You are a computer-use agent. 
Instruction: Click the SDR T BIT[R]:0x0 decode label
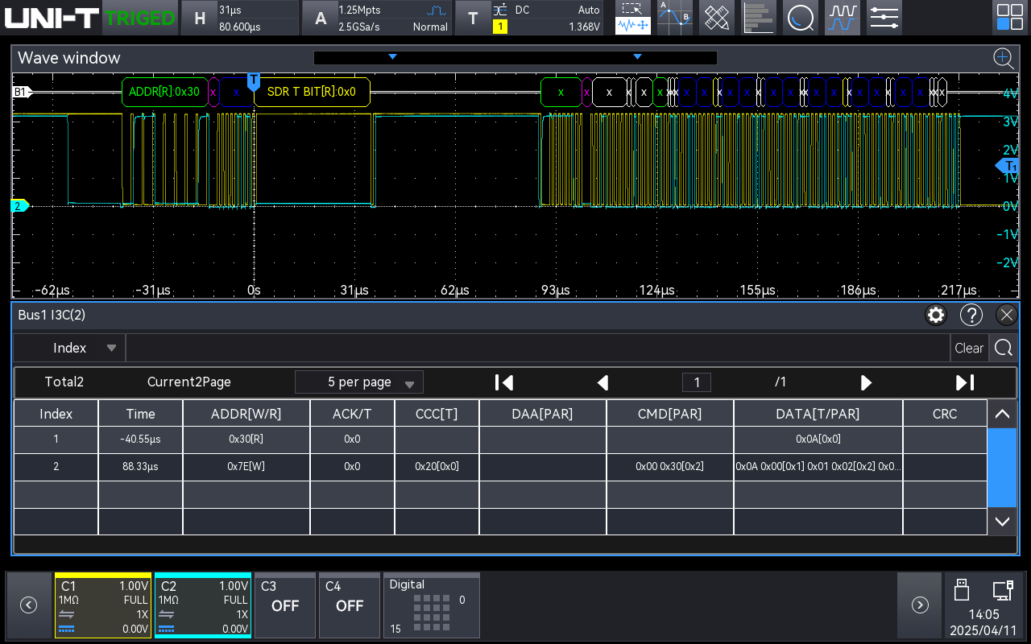[312, 92]
